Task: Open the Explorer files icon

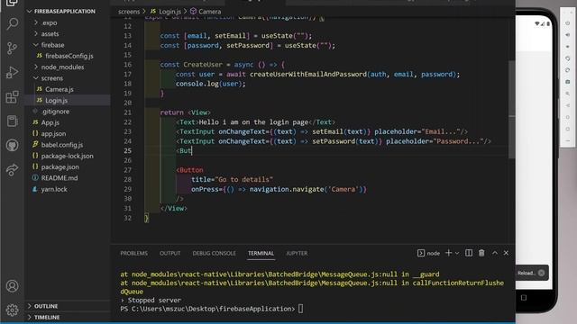Action: click(x=12, y=3)
